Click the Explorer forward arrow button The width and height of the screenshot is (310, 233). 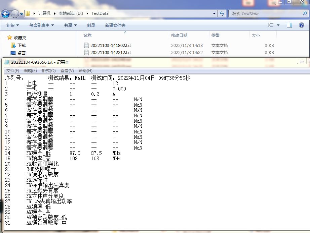(x=15, y=14)
